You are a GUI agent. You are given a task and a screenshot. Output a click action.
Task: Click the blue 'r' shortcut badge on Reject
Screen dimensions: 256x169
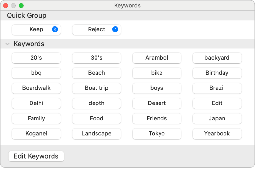coord(115,29)
